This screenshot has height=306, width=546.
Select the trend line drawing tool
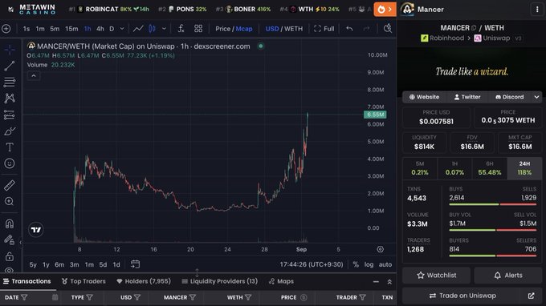pos(10,66)
